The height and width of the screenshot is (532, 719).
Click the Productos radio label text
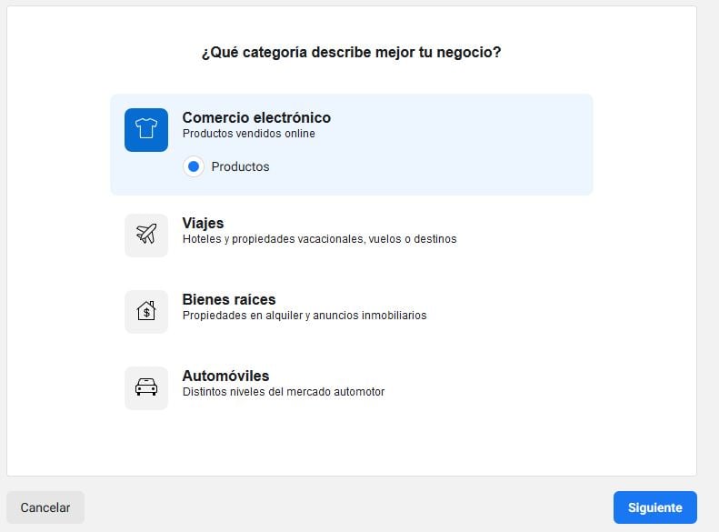(x=240, y=166)
